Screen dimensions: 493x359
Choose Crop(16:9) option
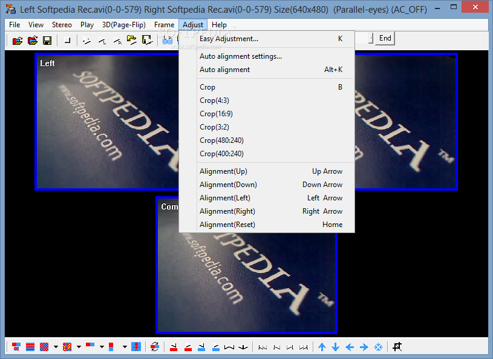tap(267, 114)
